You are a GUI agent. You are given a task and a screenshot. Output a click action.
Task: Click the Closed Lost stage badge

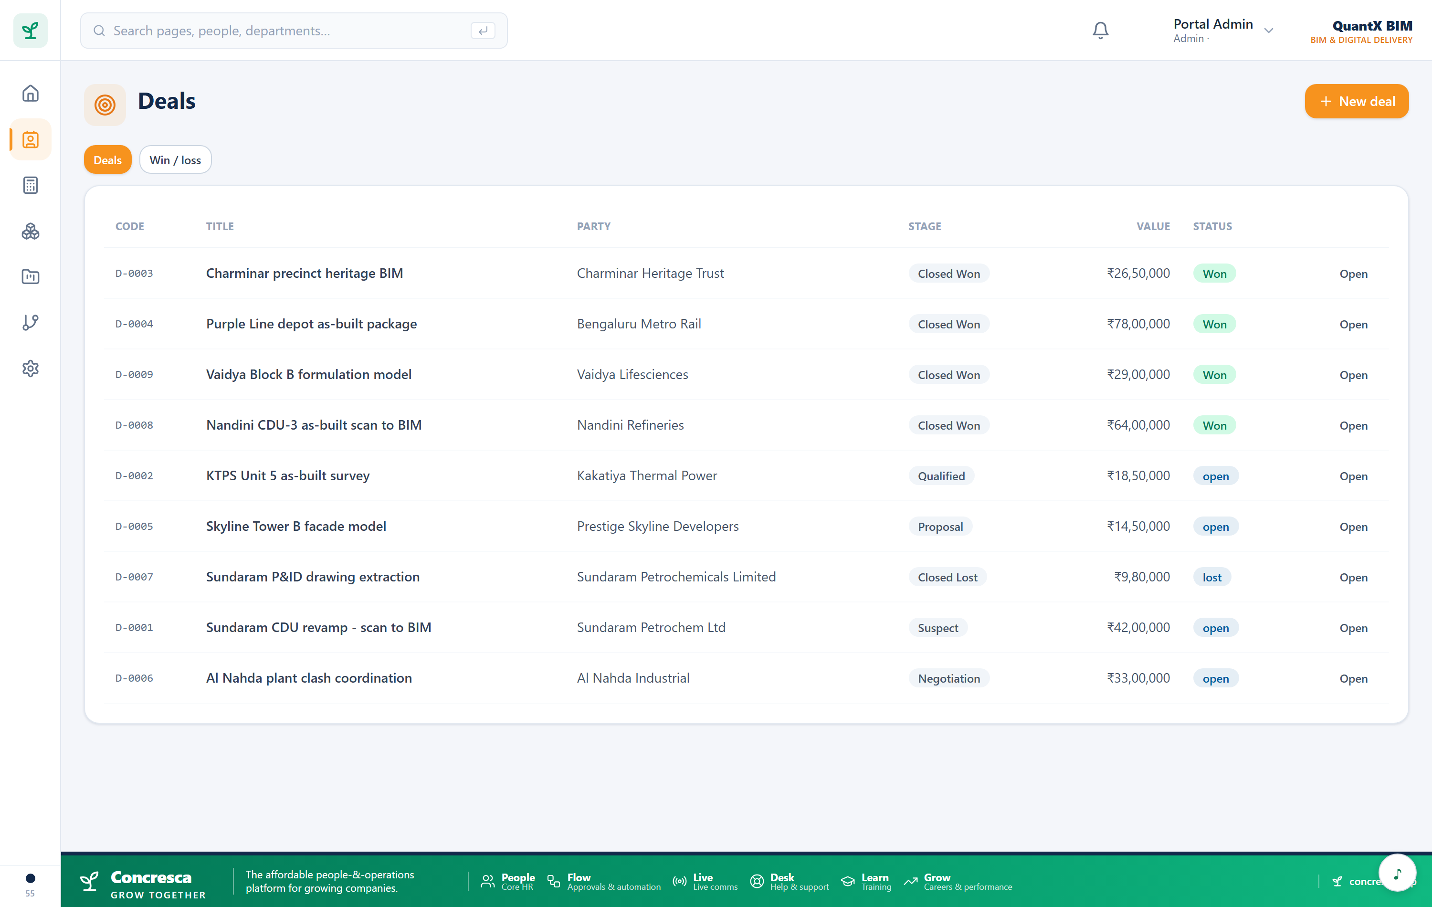[x=948, y=577]
